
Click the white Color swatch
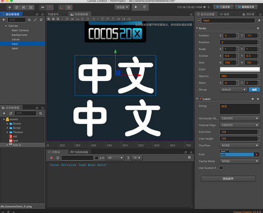240,69
